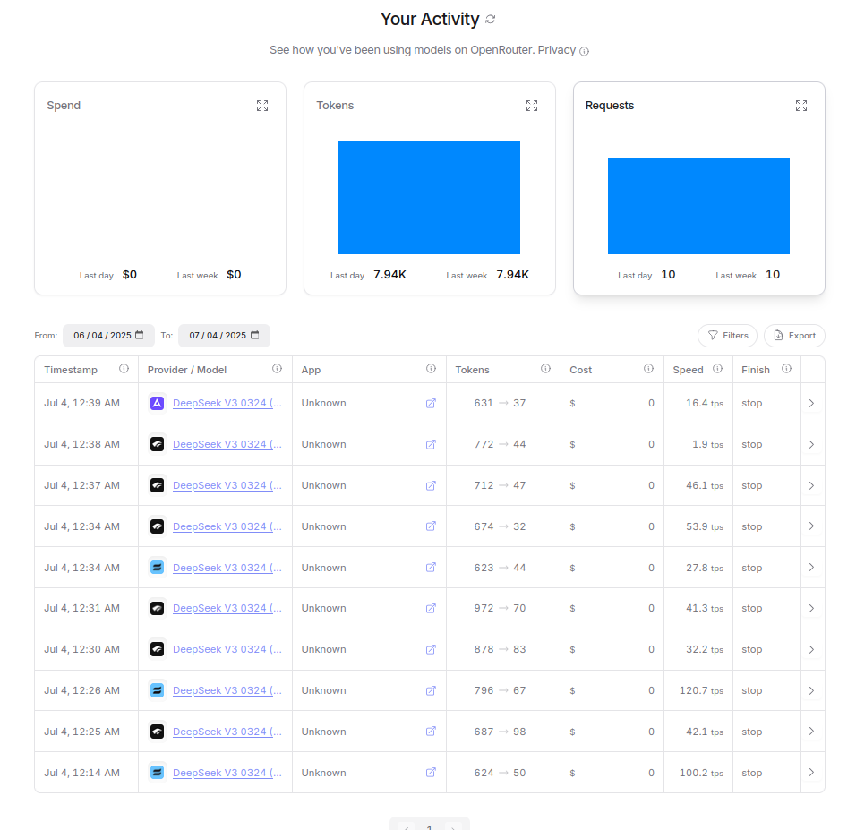
Task: Click the Requests chart blue bar
Action: click(698, 207)
